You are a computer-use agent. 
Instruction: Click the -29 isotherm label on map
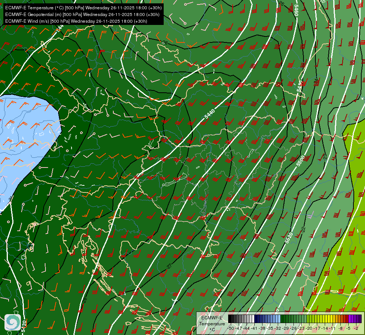pyautogui.click(x=92, y=220)
